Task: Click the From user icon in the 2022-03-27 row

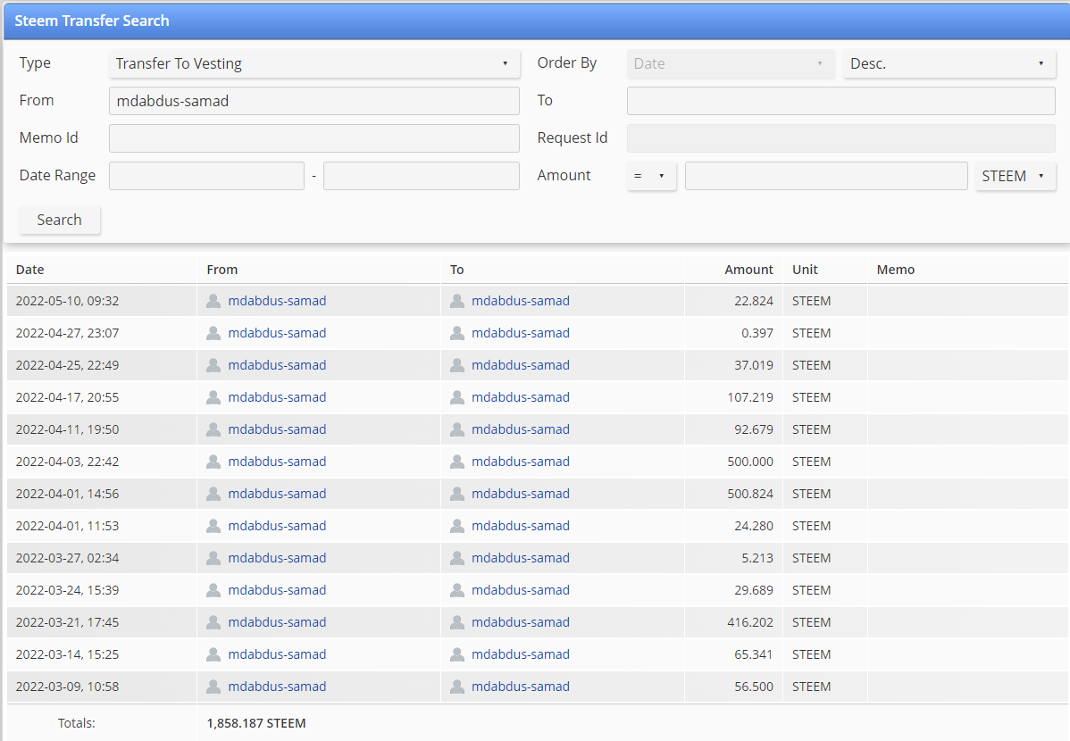Action: click(213, 557)
